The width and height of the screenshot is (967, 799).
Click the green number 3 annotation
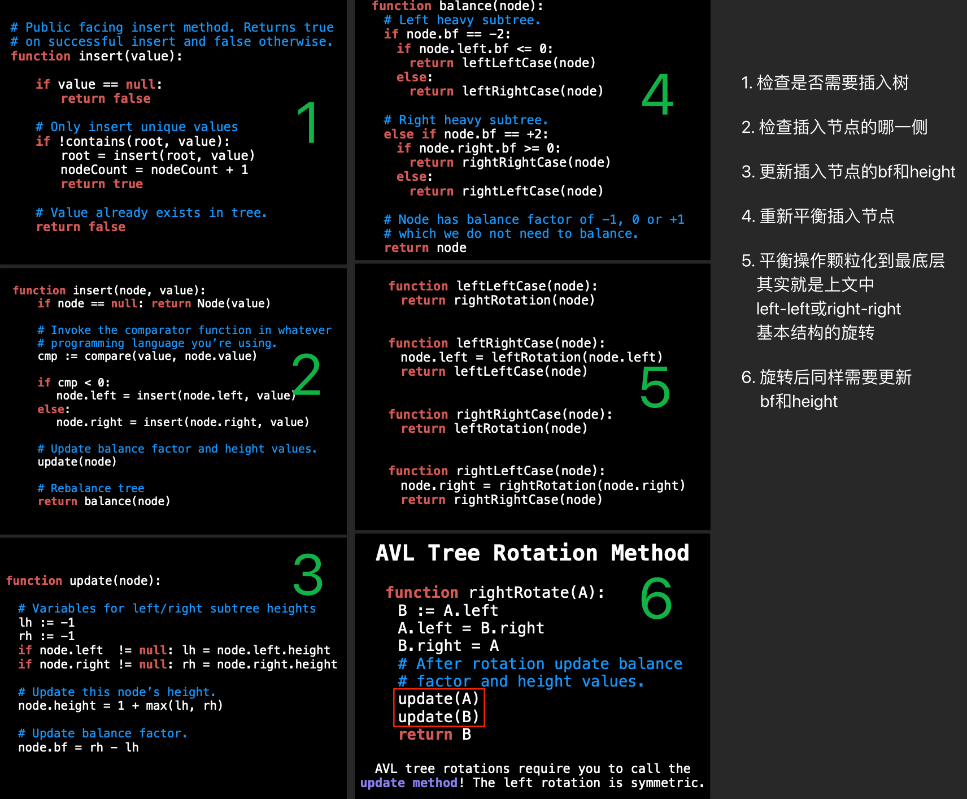[308, 575]
